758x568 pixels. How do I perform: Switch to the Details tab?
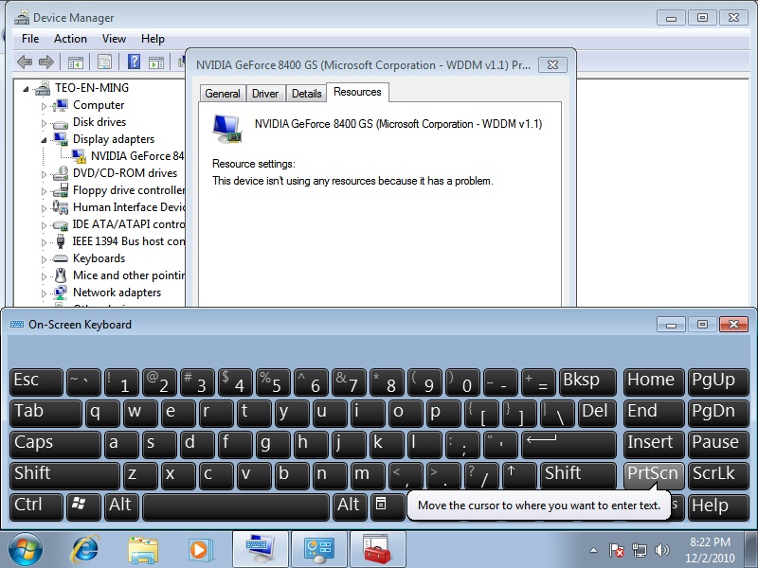(306, 94)
